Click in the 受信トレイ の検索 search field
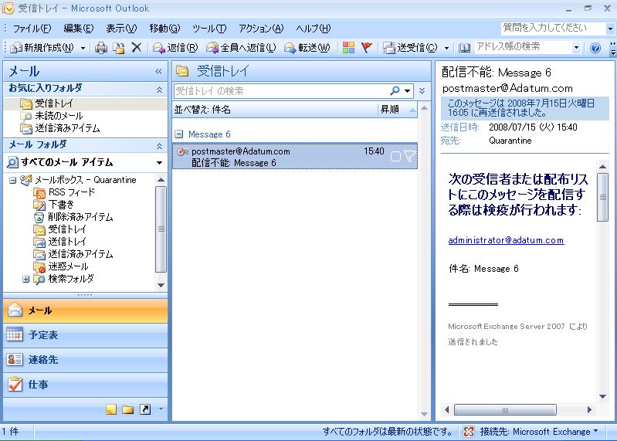This screenshot has height=441, width=617. tap(281, 91)
